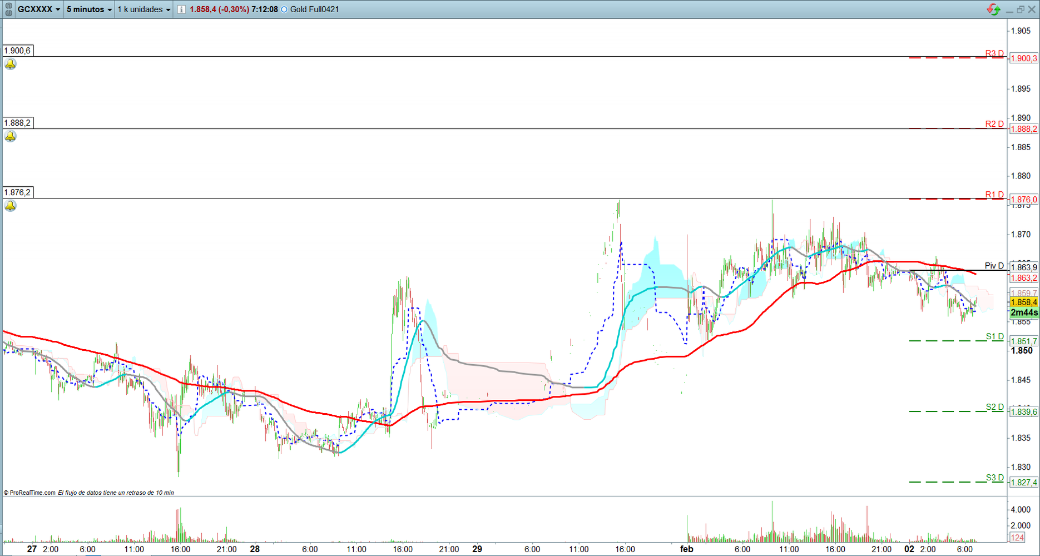
Task: Click the yellow current price tag 1.858,4
Action: point(1023,302)
